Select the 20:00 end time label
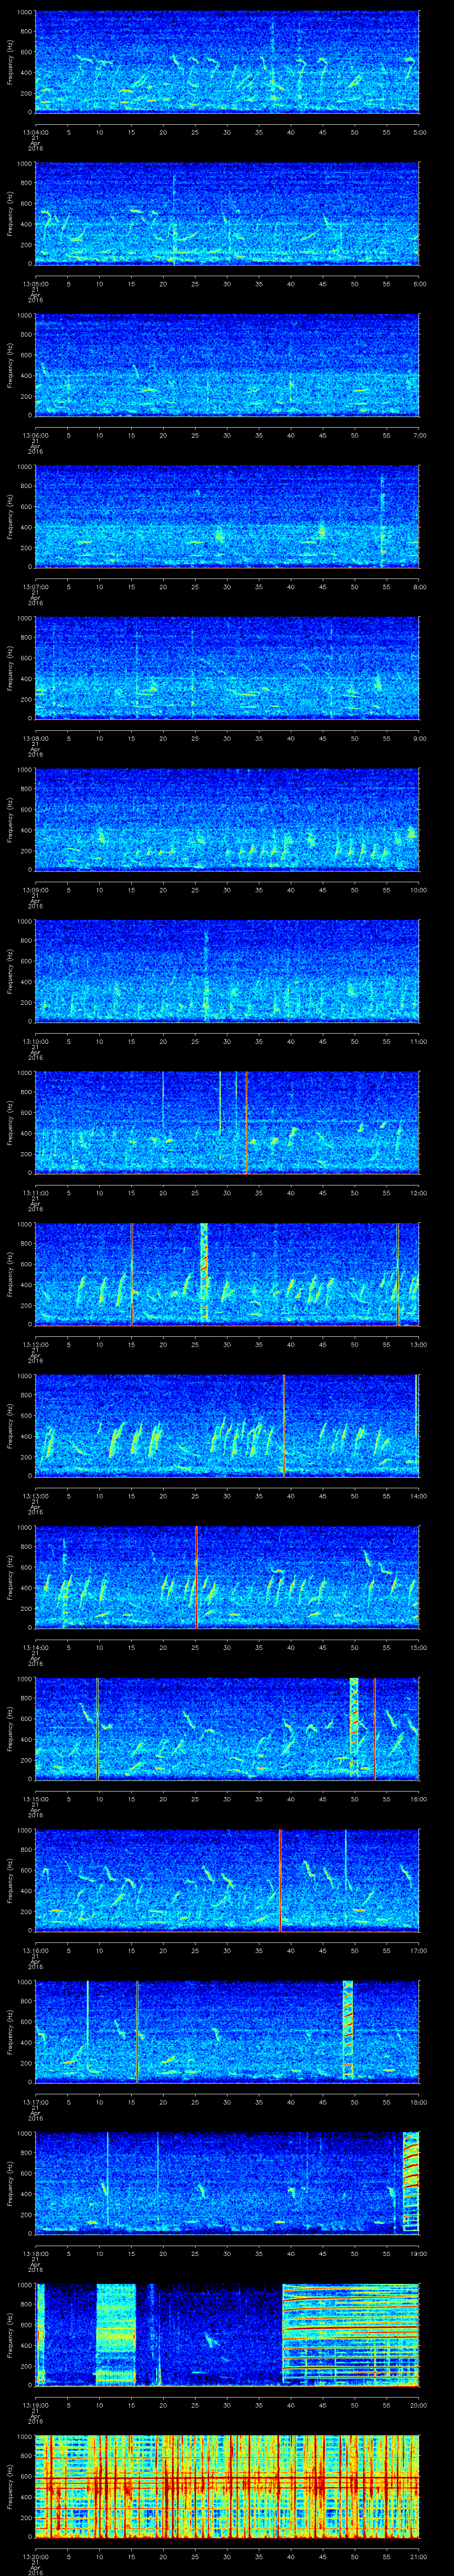This screenshot has width=454, height=2576. coord(419,2404)
